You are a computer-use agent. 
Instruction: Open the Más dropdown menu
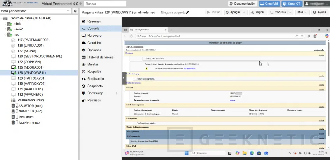click(x=303, y=12)
